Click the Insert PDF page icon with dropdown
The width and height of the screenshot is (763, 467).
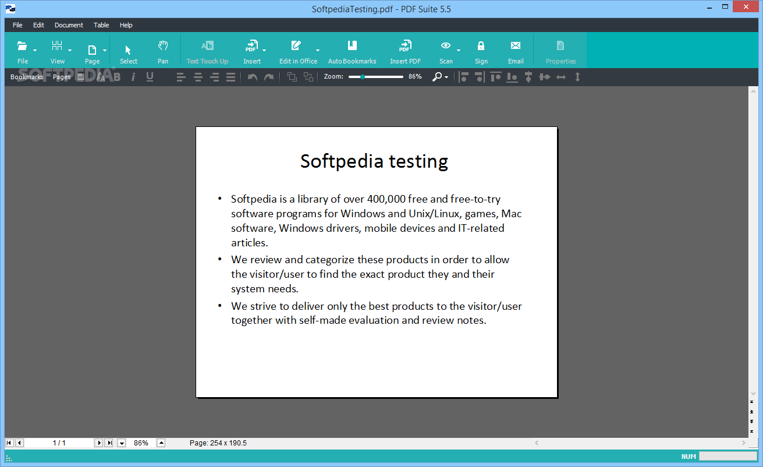(251, 46)
